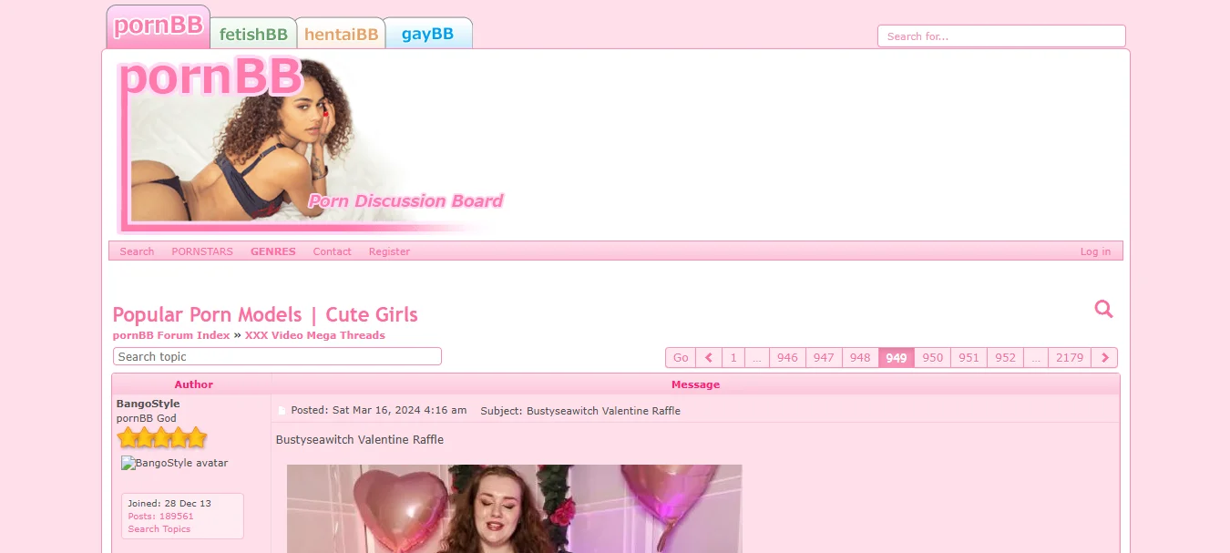Open the PORNSTARS menu item
The width and height of the screenshot is (1230, 553).
(202, 251)
